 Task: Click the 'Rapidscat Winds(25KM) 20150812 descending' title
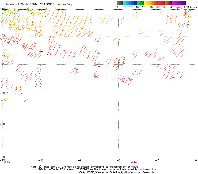coord(39,5)
